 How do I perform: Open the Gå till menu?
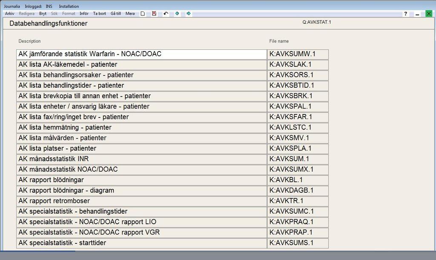(x=116, y=13)
